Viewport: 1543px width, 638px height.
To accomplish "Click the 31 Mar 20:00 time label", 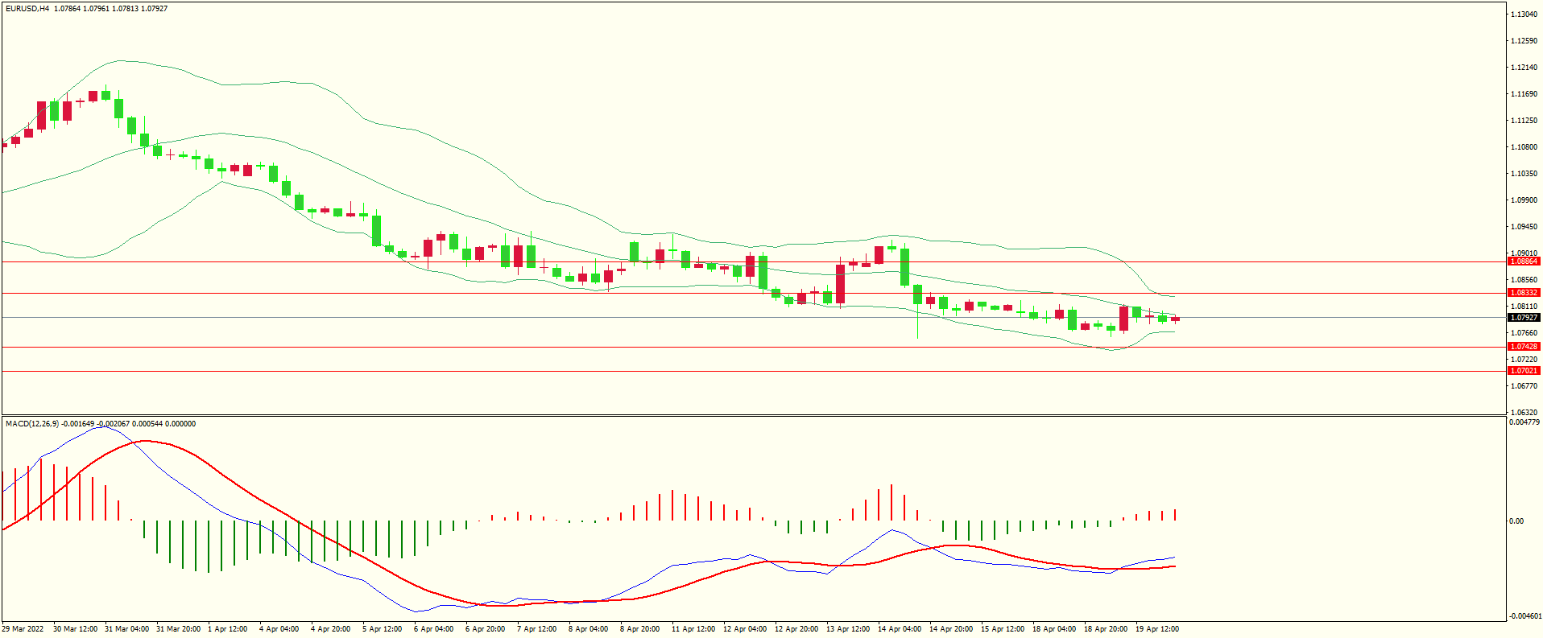I will tap(178, 629).
